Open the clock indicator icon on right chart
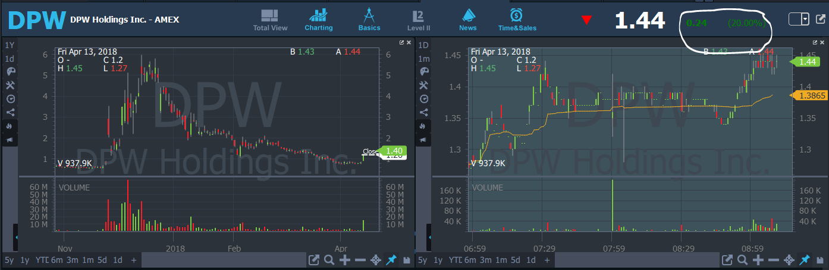The height and width of the screenshot is (270, 829). click(x=424, y=99)
